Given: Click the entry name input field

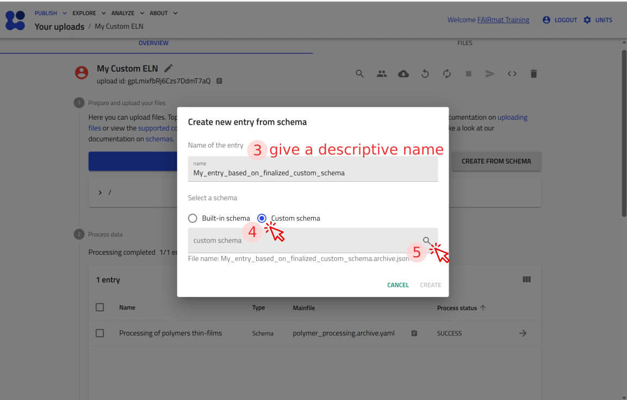Looking at the screenshot, I should 313,173.
